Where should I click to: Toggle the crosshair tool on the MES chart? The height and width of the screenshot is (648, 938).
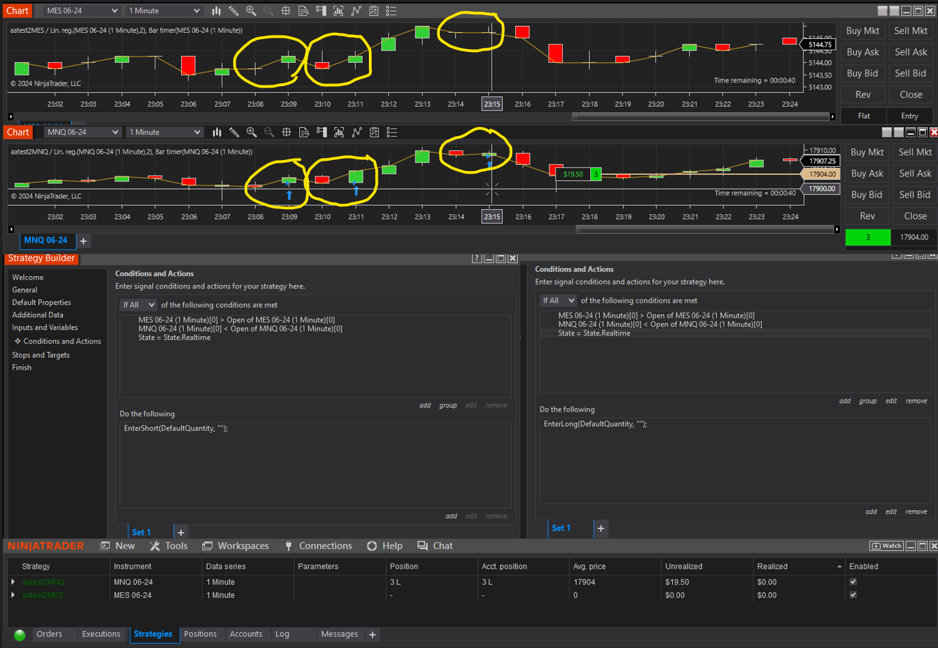point(286,11)
